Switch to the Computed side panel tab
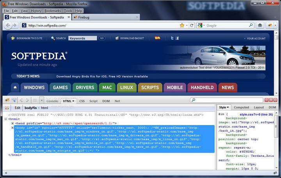 [x=241, y=108]
